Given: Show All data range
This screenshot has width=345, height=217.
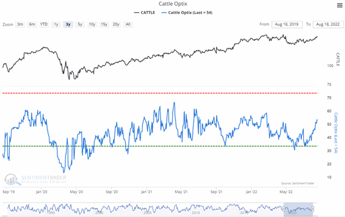Looking at the screenshot, I should click(x=128, y=24).
